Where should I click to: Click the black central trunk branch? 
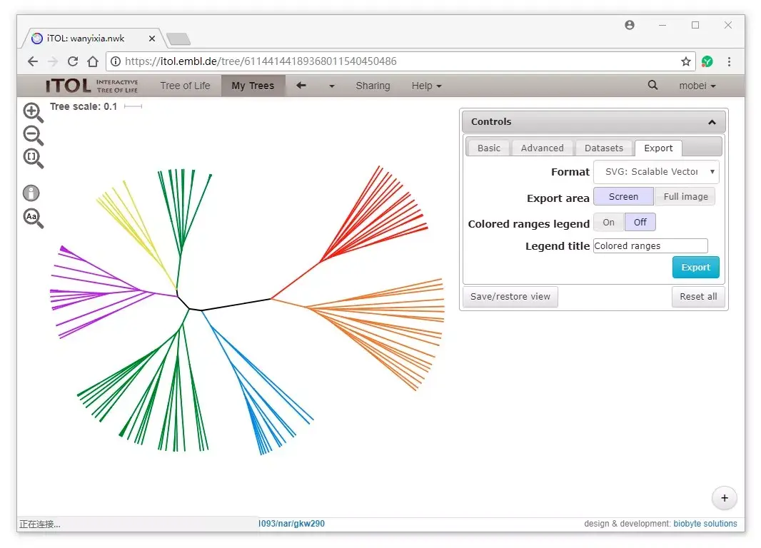pos(236,305)
